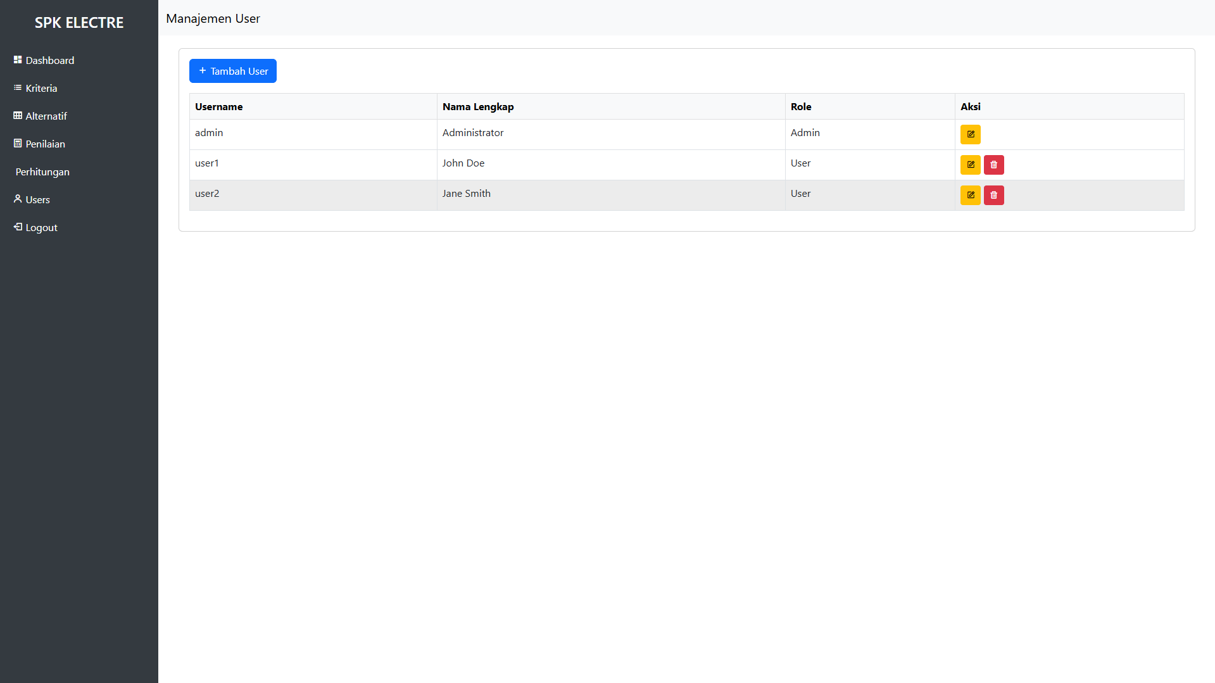Click the Penilaian calculator icon
This screenshot has width=1215, height=683.
click(18, 143)
